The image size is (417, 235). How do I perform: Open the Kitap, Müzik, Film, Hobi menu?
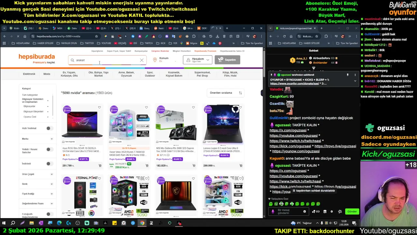pos(230,74)
